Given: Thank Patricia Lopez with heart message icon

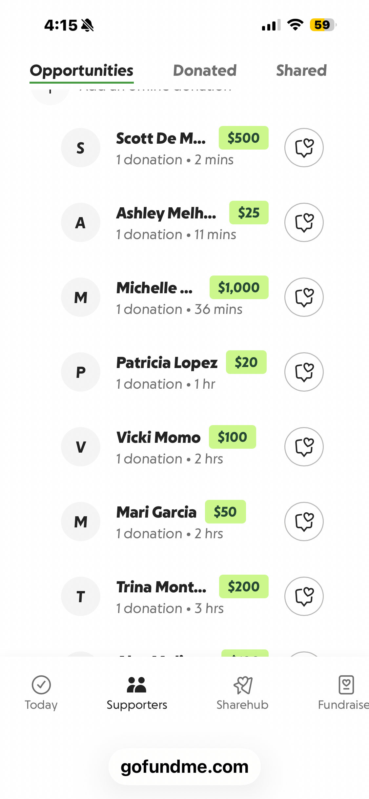Looking at the screenshot, I should point(304,372).
